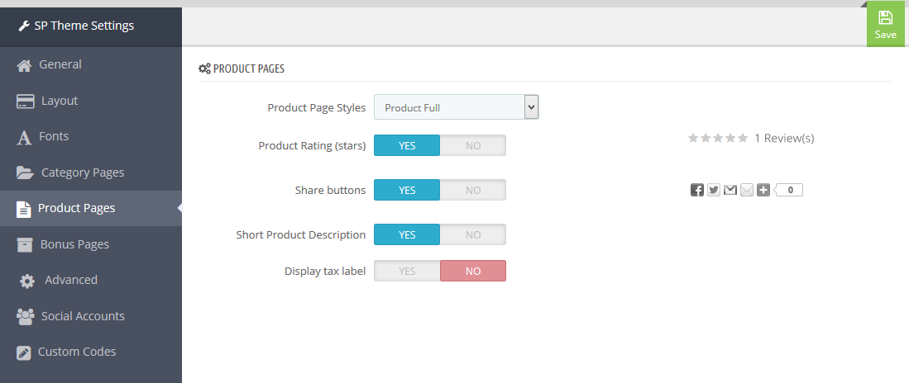The image size is (909, 383).
Task: Click the plus share more icon
Action: [763, 190]
